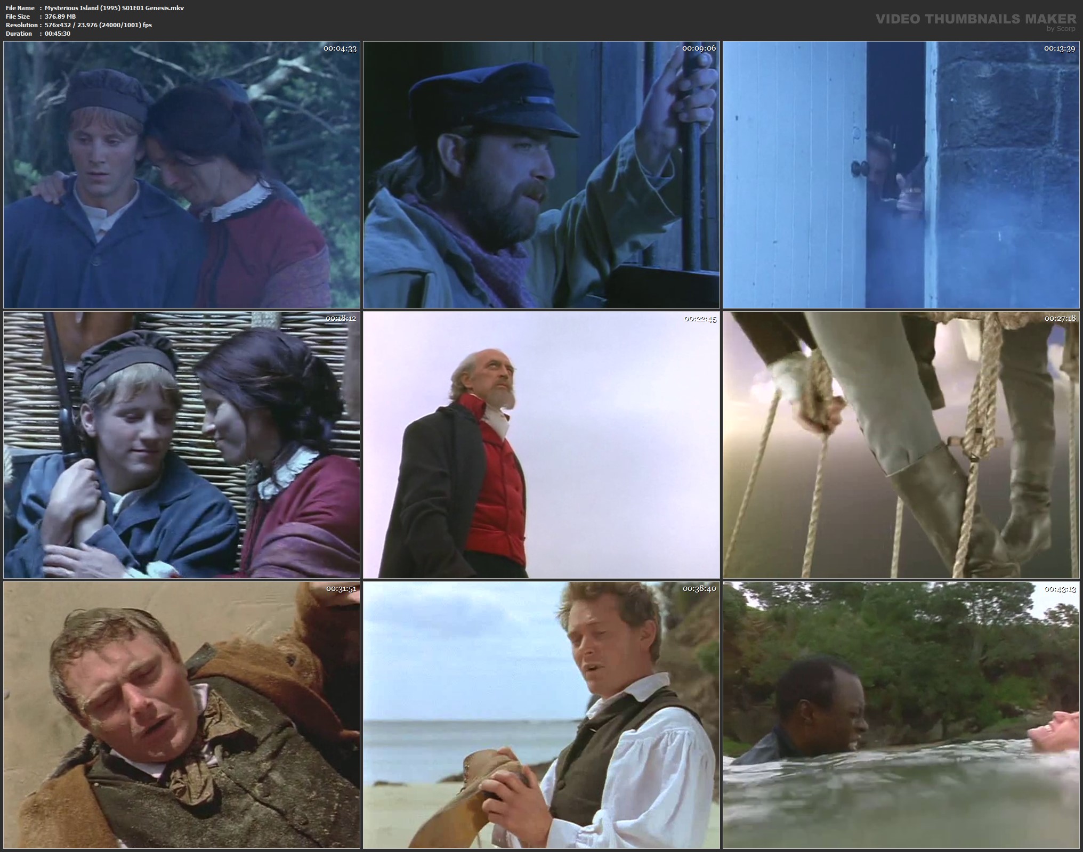Click the 00:22:45 timestamp label
Screen dimensions: 1083x852
click(700, 319)
